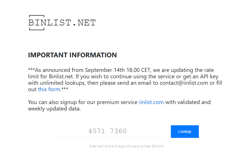
Task: Click the '4571 7360' placeholder text
Action: coord(108,131)
